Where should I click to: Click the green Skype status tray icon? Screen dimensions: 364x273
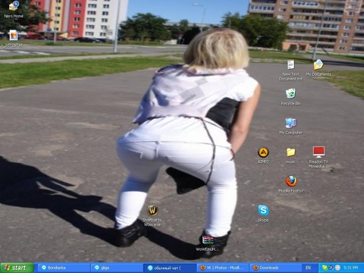[x=325, y=268]
